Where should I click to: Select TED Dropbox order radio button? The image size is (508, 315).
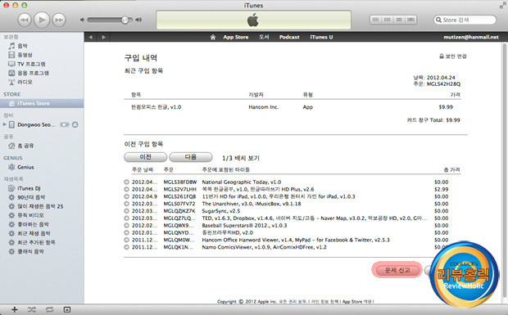click(126, 218)
